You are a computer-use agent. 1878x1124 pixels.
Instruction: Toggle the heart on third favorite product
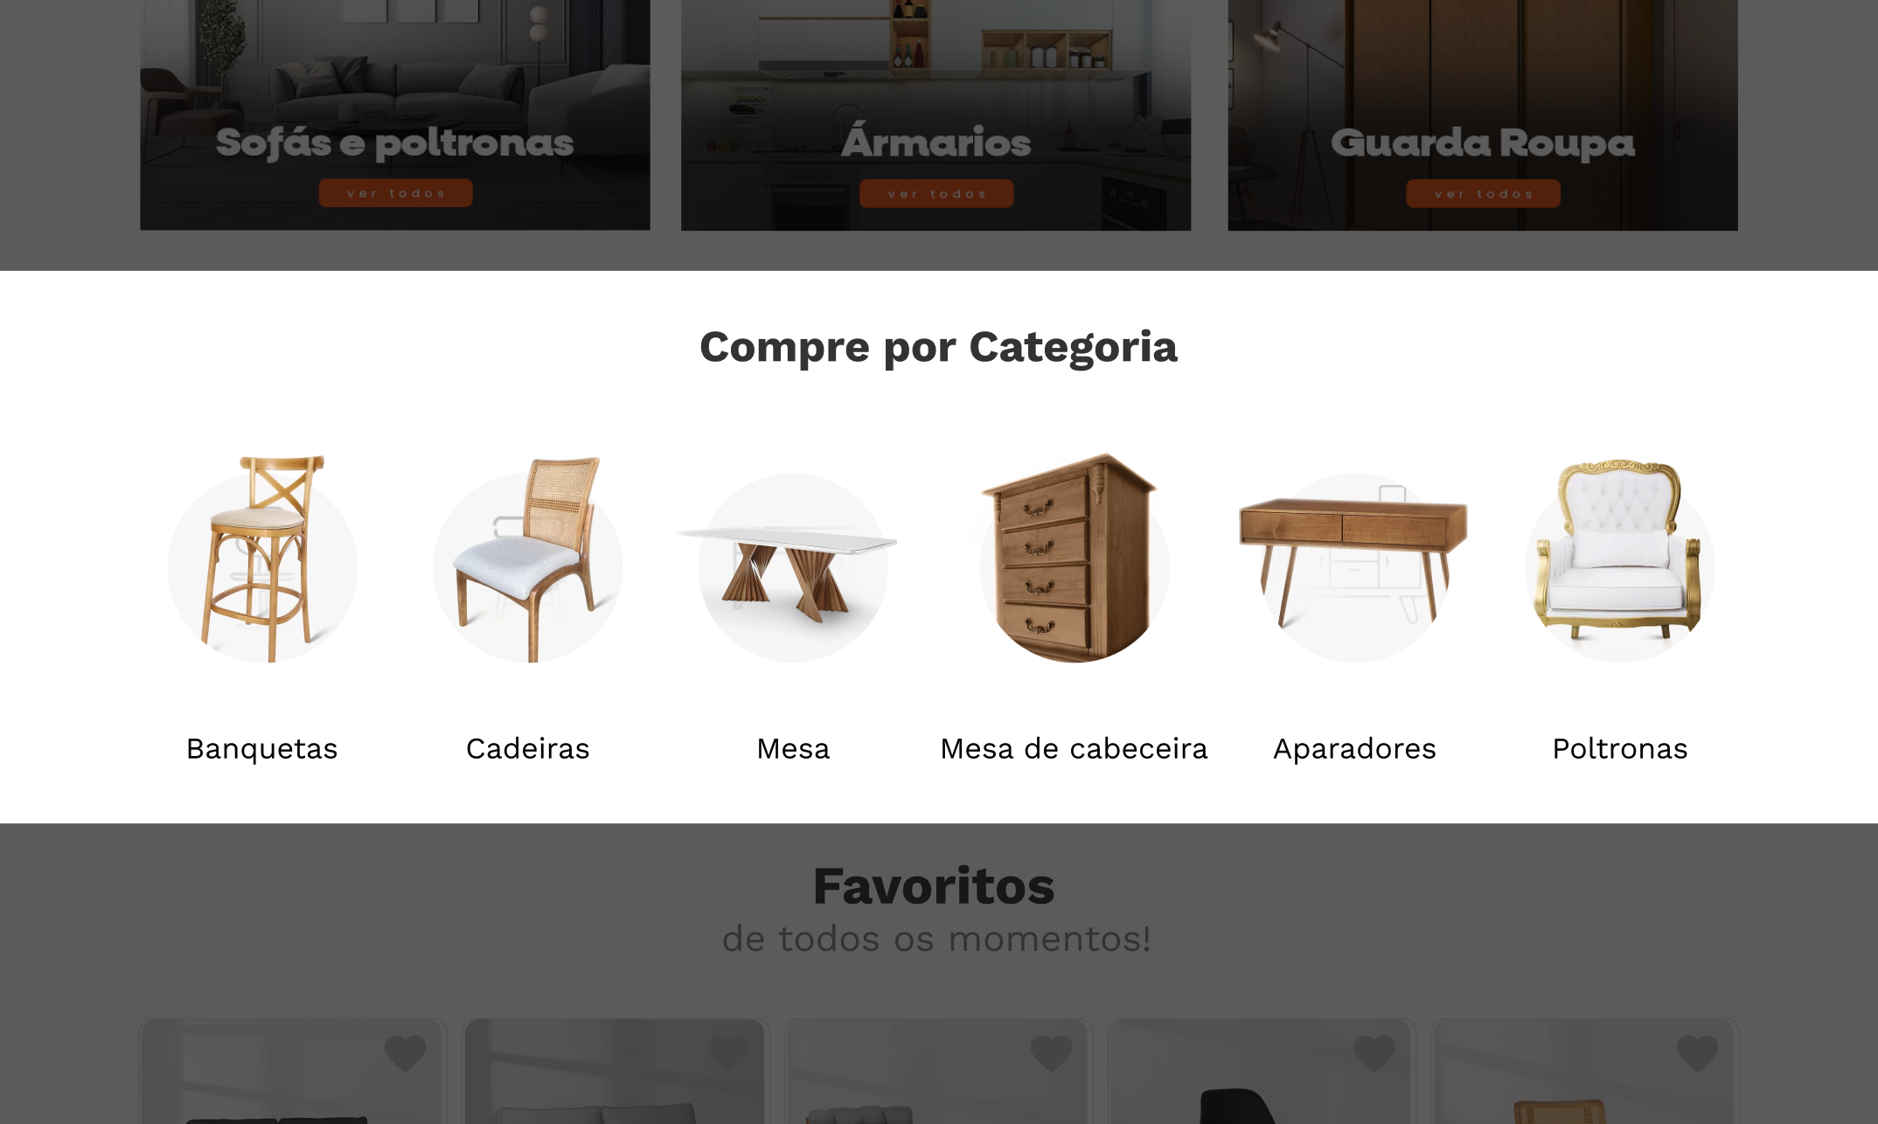[1051, 1052]
